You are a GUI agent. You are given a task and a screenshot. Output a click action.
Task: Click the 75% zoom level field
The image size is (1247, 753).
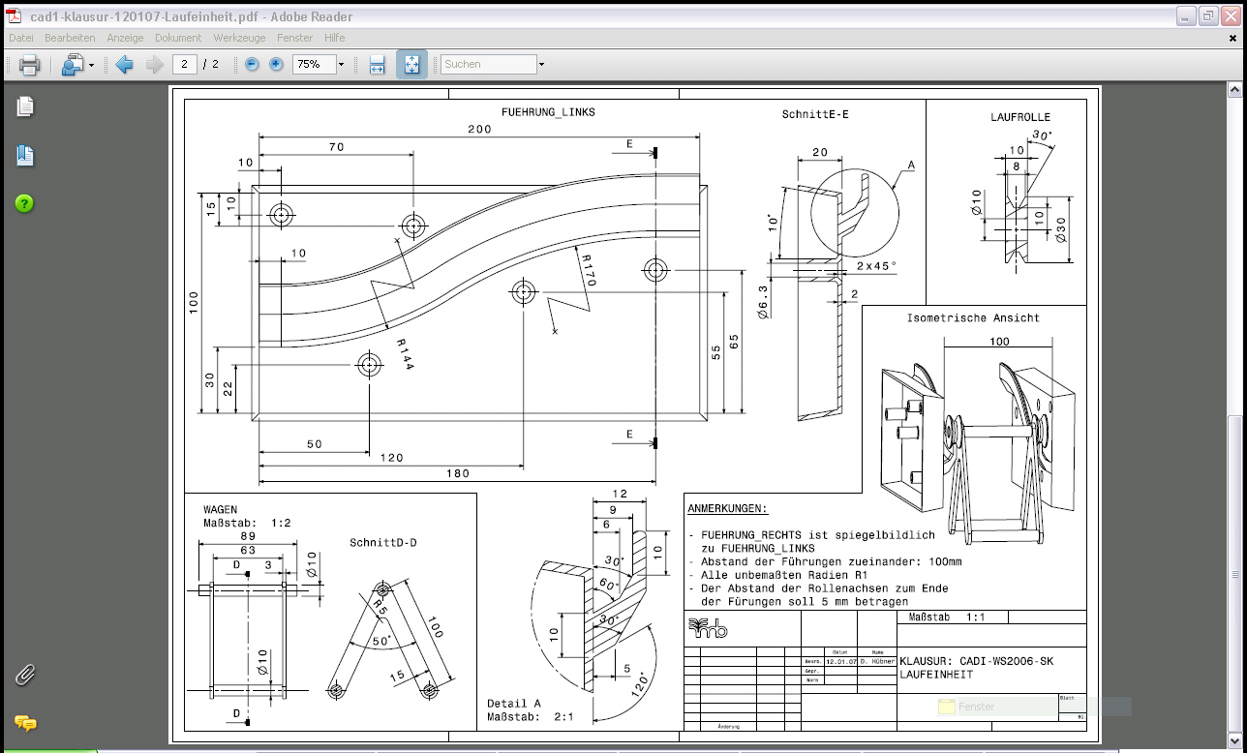[314, 64]
